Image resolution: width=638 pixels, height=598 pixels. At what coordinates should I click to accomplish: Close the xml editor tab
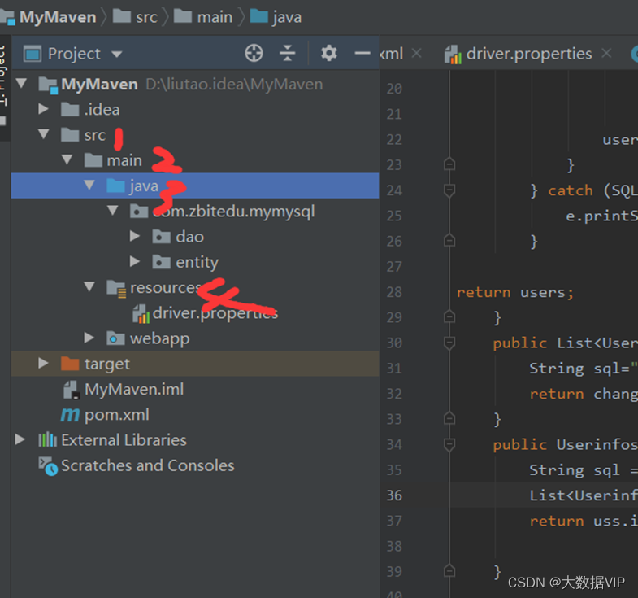pos(416,53)
